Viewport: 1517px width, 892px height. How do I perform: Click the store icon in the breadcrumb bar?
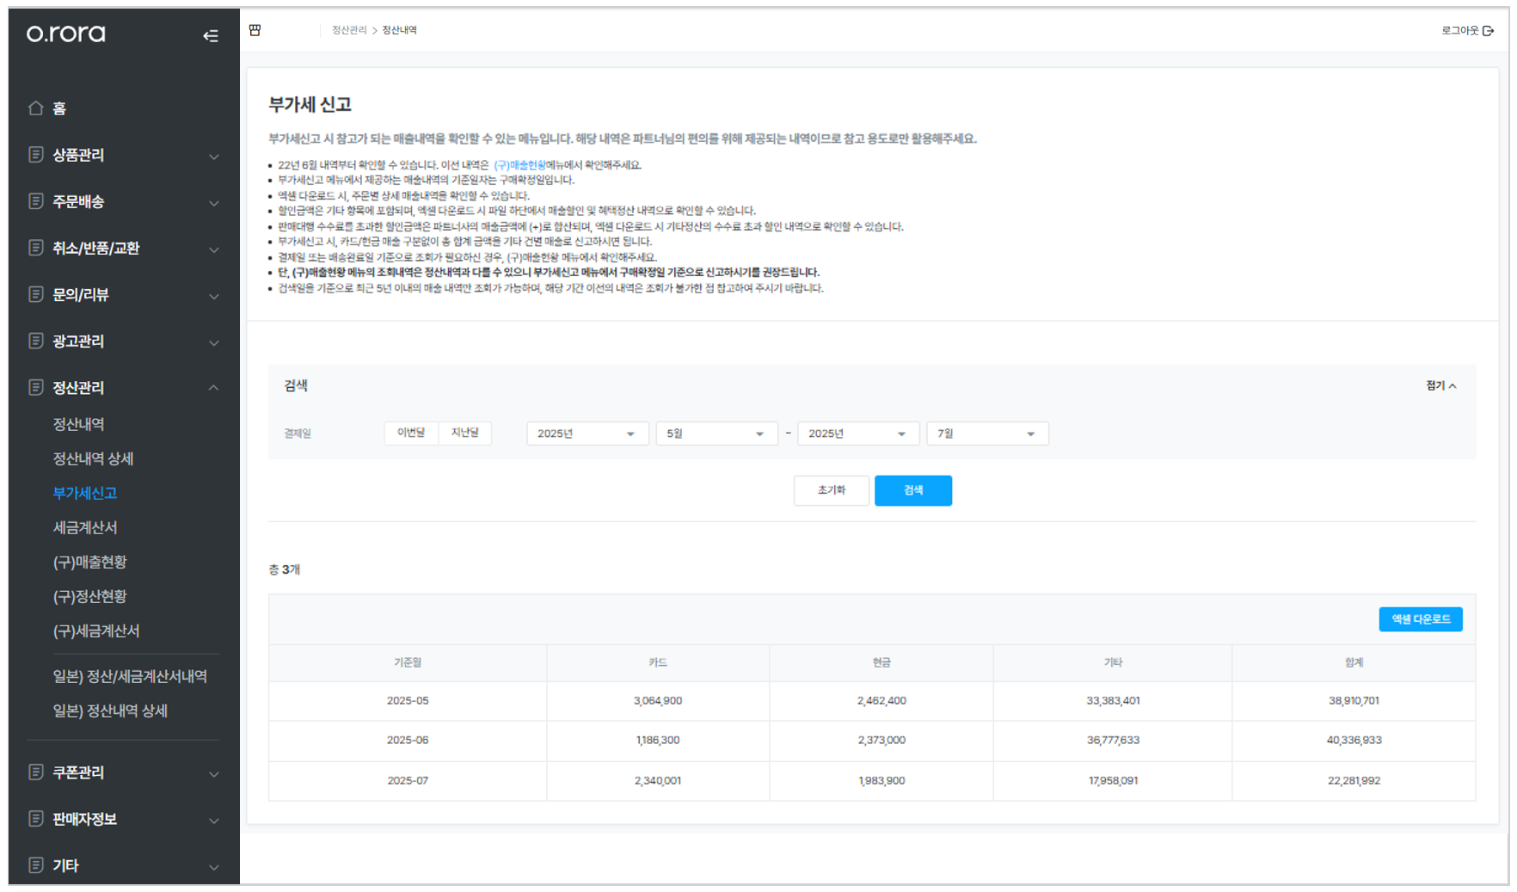point(255,30)
